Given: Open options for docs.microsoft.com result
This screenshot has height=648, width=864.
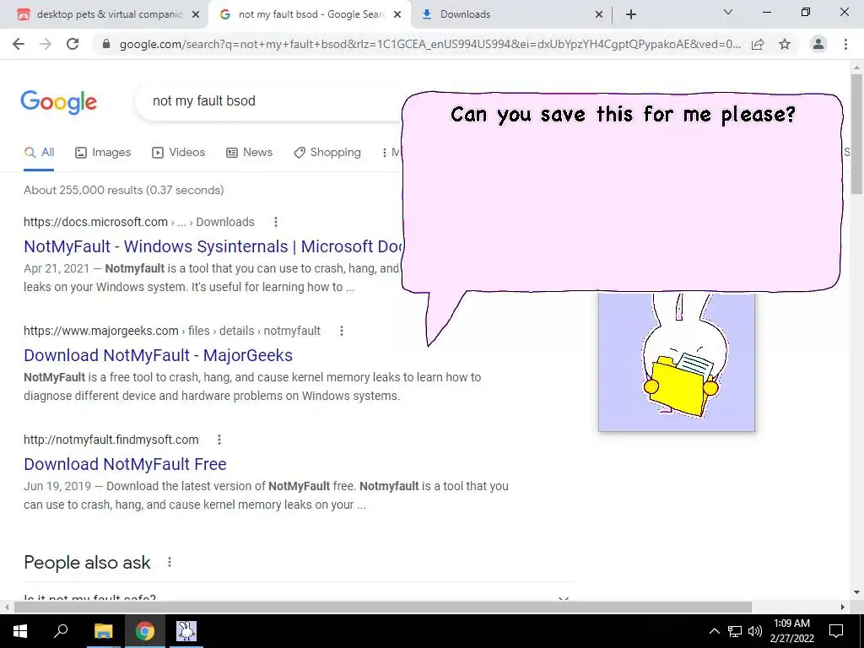Looking at the screenshot, I should [x=276, y=222].
